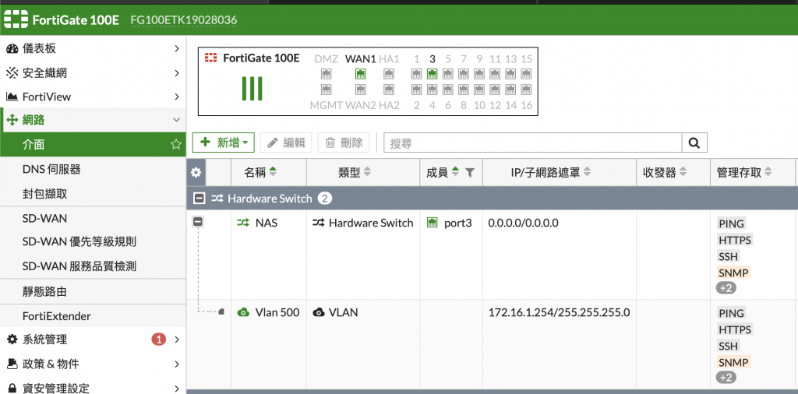Click the port3 member icon in the NAS row
Image resolution: width=798 pixels, height=394 pixels.
click(x=432, y=223)
